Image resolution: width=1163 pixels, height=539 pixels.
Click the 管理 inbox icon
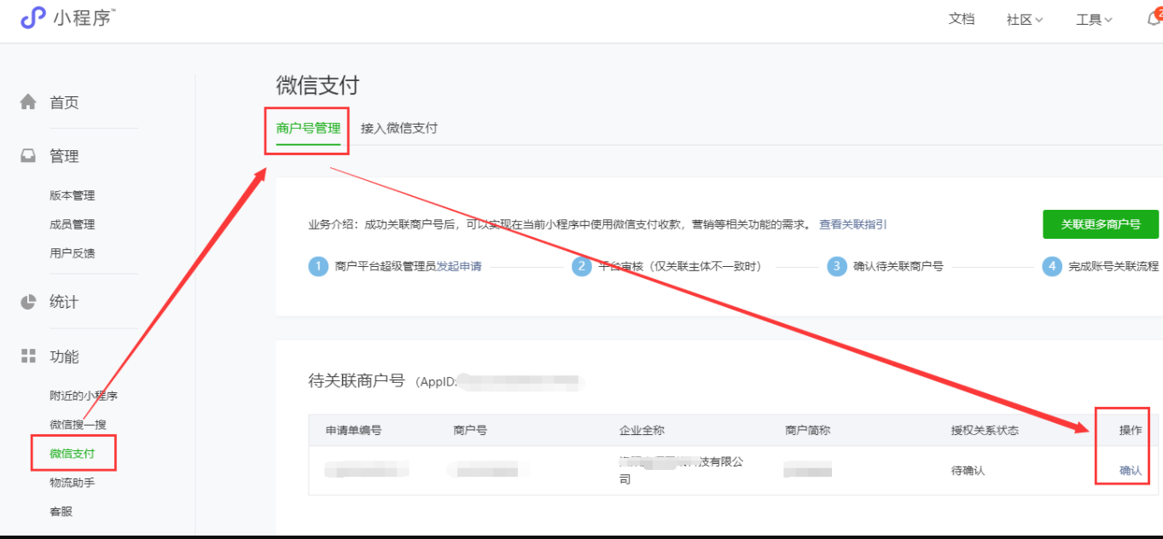pos(28,156)
